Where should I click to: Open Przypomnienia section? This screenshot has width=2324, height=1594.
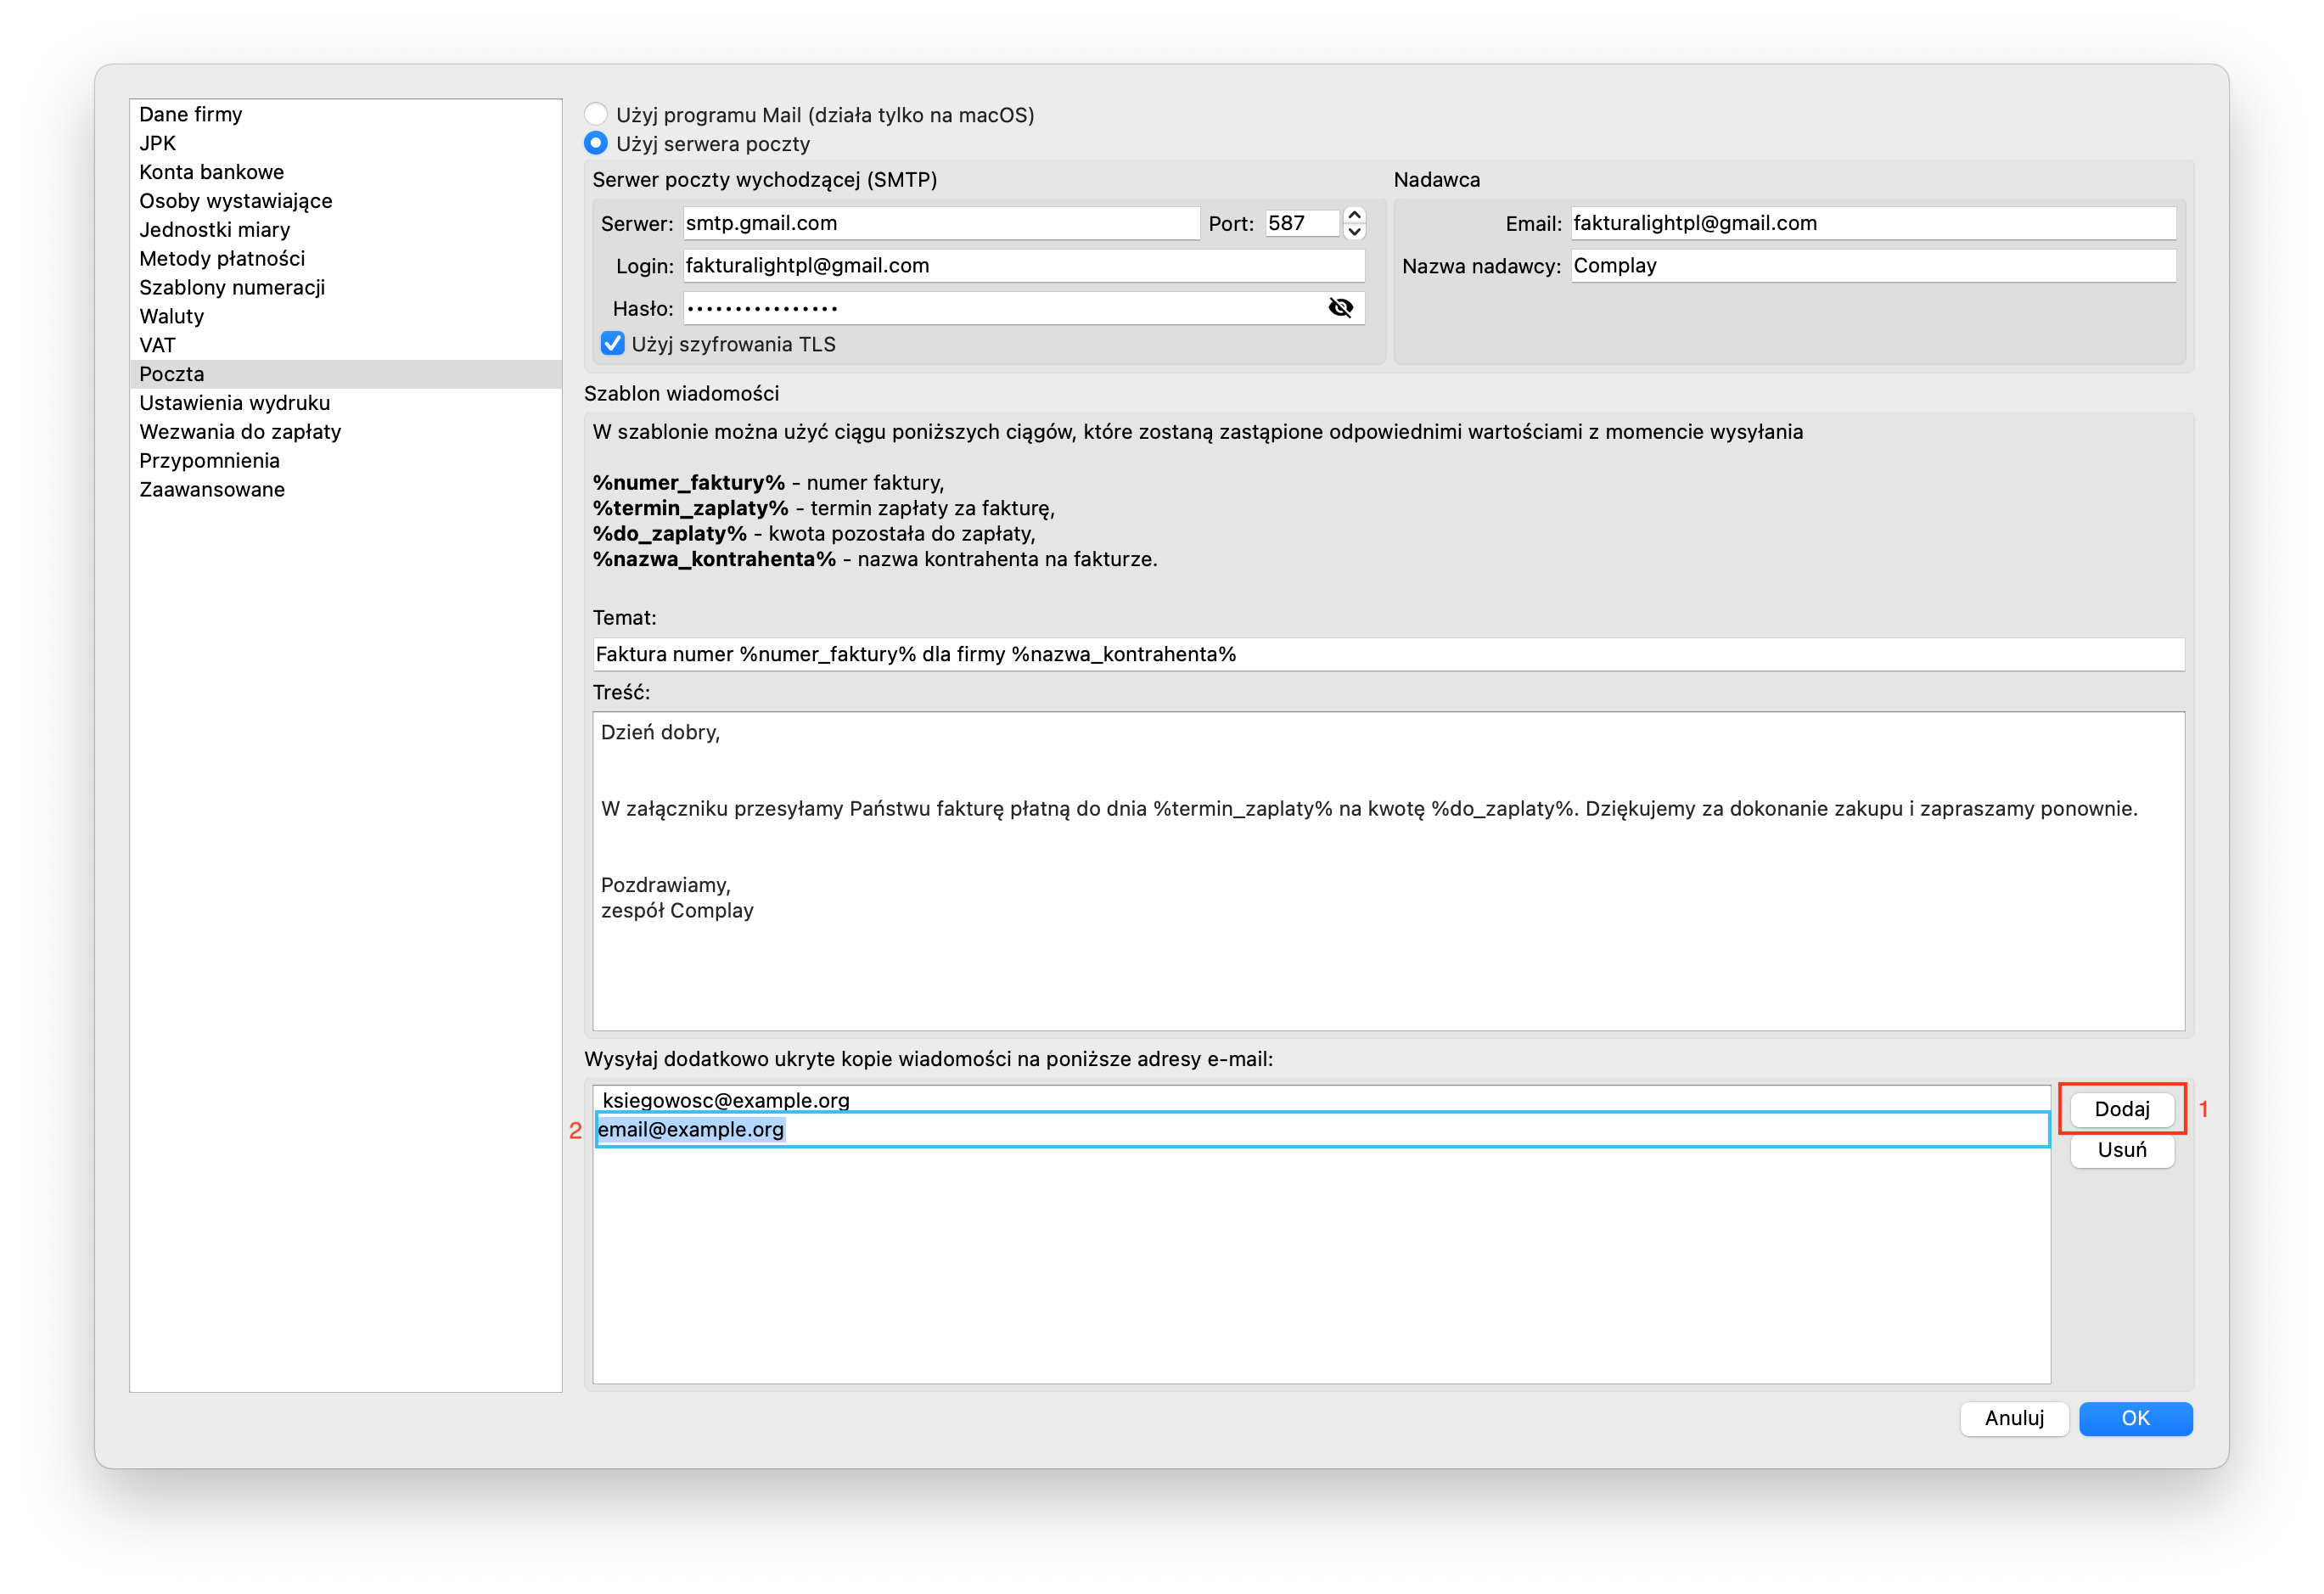point(345,461)
